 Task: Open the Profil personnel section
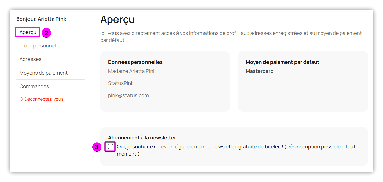click(38, 46)
